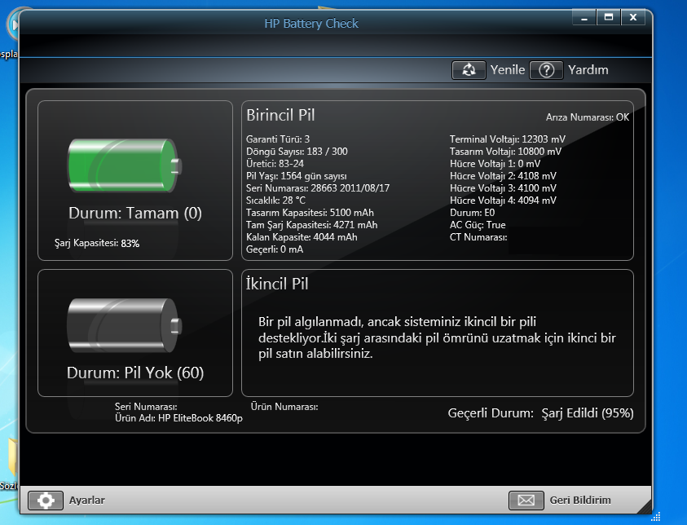Click 'Hücre Voltajı 3: 4100 mV' line
The image size is (687, 525).
(503, 188)
